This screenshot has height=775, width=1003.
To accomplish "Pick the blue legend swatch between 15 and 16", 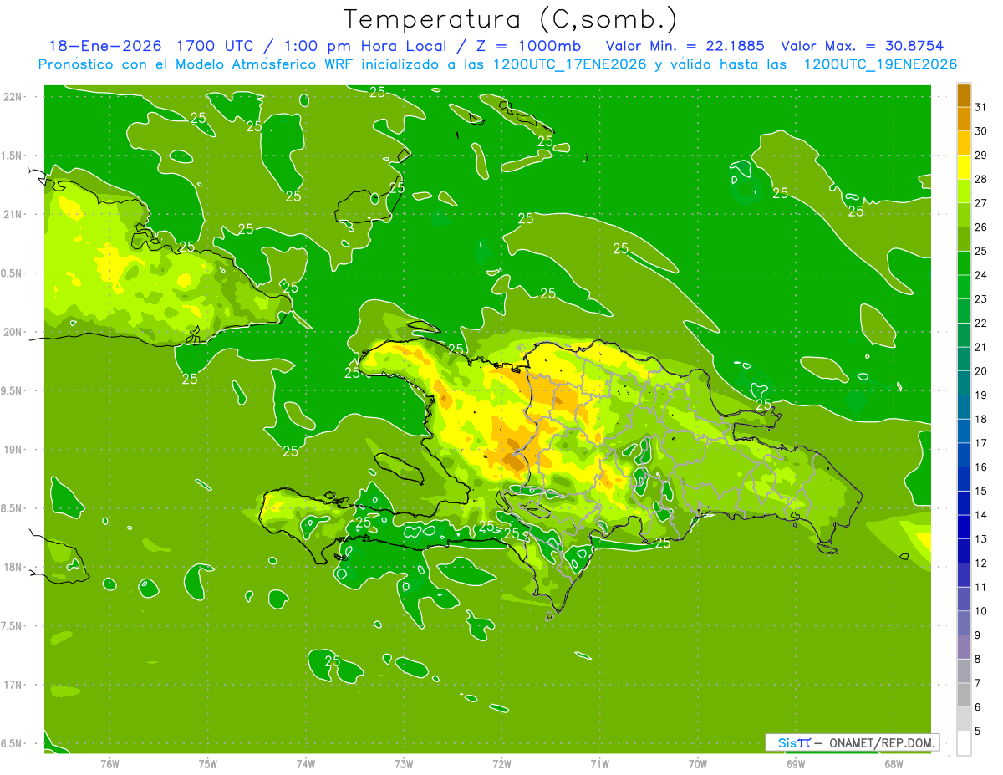I will point(964,479).
